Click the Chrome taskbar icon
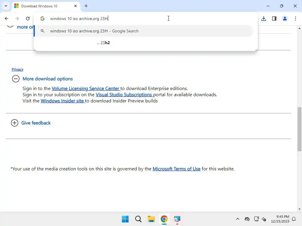 pyautogui.click(x=164, y=219)
